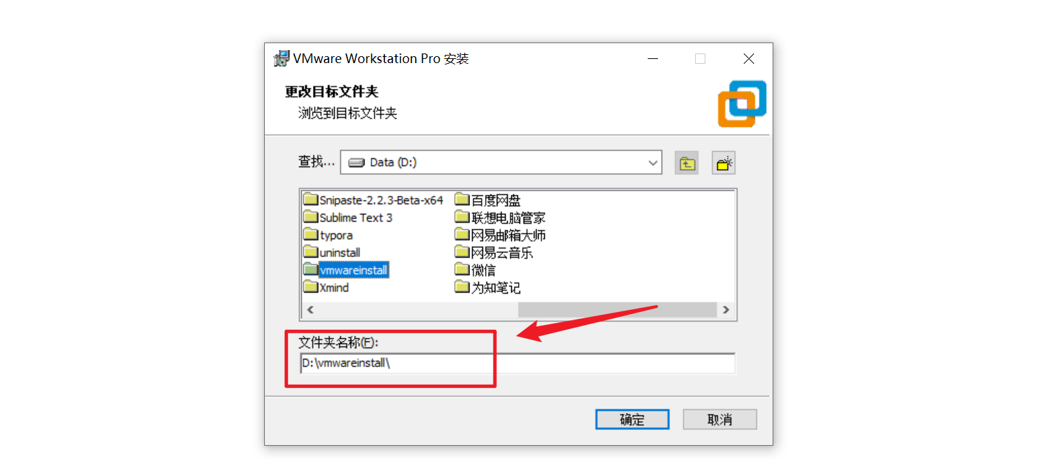Select the 网易邮箱大师 folder

[x=500, y=235]
